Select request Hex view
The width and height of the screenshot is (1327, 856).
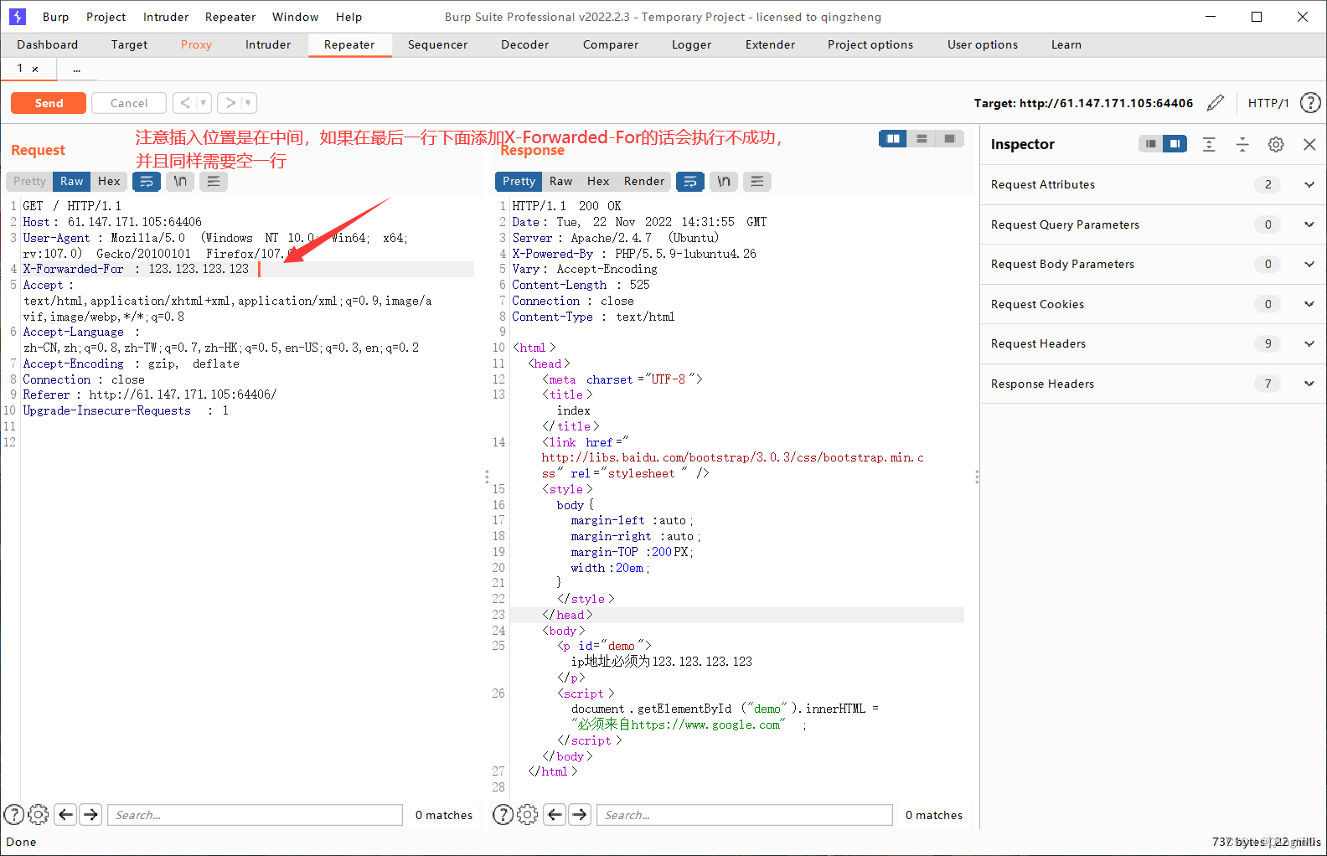pyautogui.click(x=109, y=181)
